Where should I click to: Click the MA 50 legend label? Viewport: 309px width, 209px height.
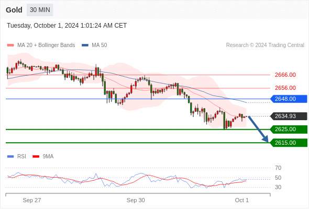100,45
